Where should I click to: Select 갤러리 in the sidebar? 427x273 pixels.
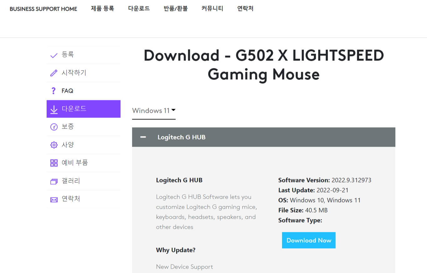point(84,181)
